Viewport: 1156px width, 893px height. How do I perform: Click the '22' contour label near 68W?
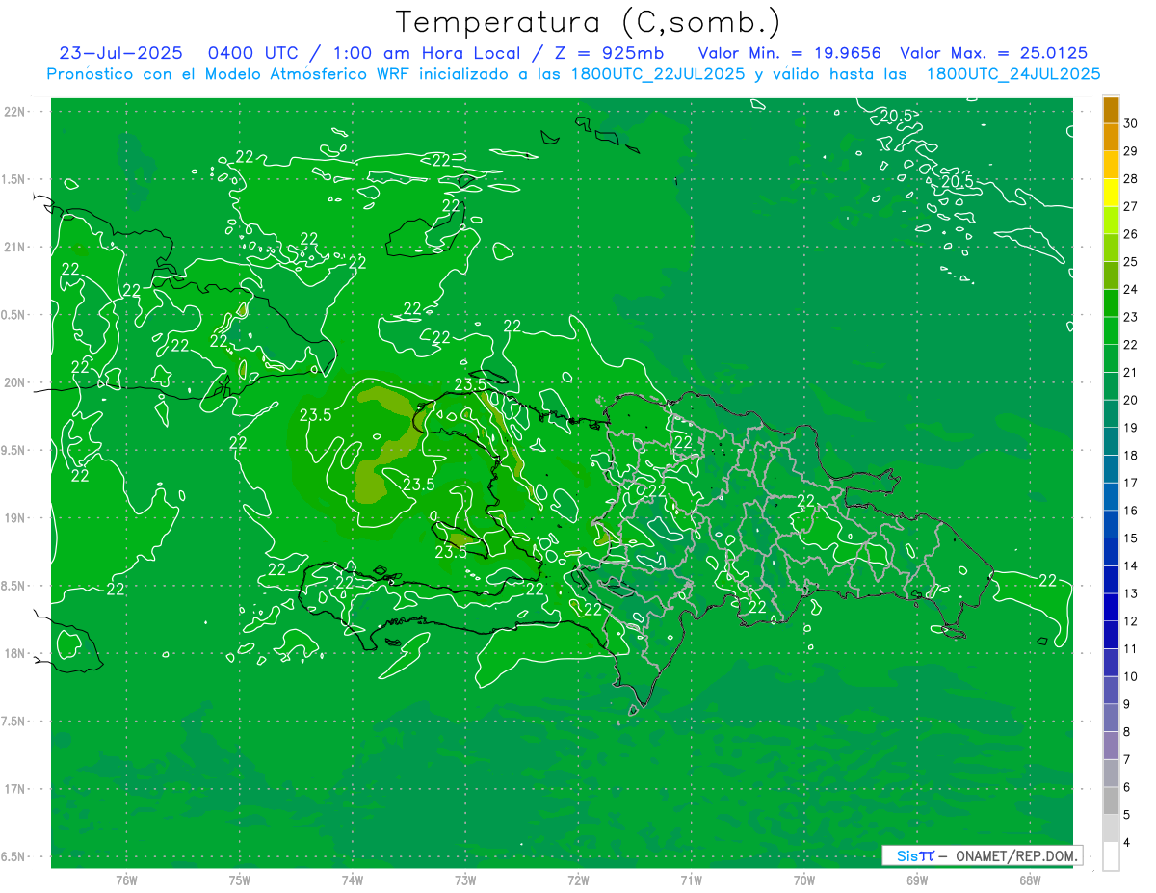1048,580
